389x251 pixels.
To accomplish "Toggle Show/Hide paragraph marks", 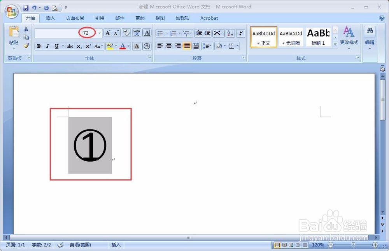I will 241,33.
